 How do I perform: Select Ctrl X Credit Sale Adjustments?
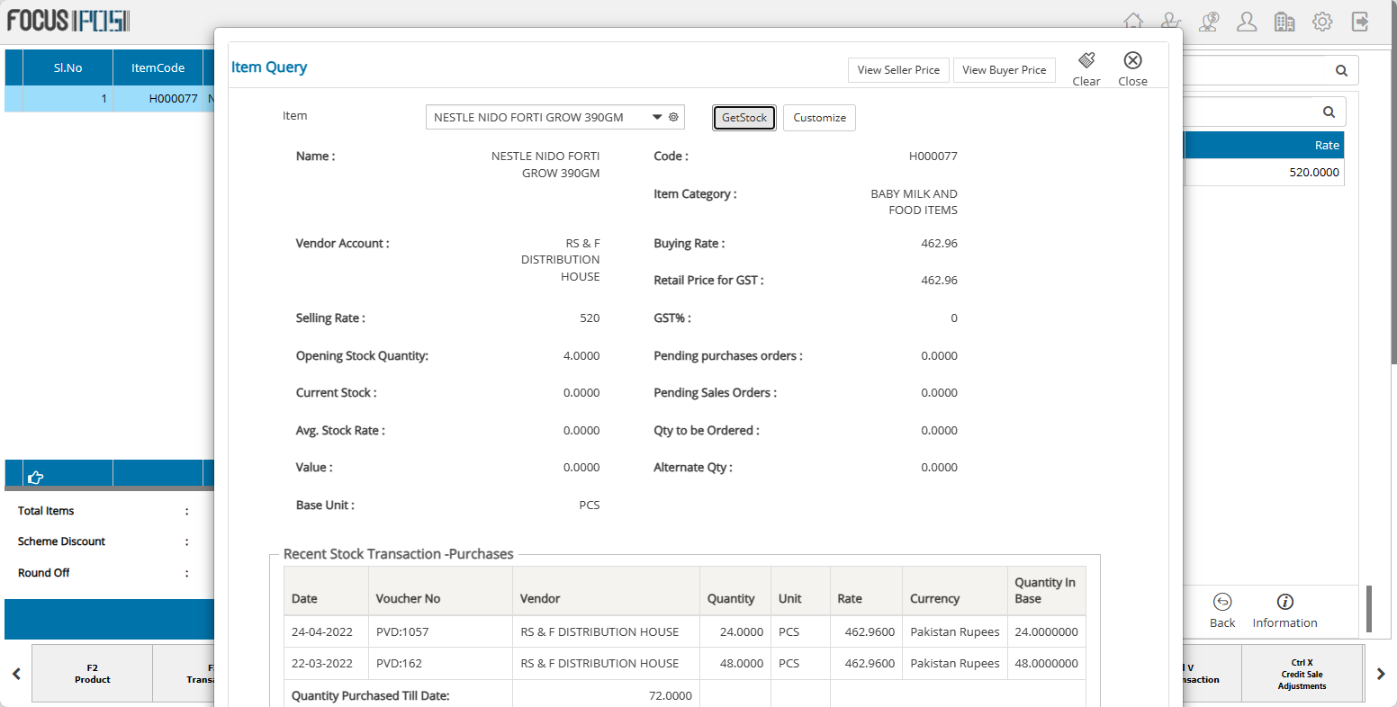pos(1302,674)
